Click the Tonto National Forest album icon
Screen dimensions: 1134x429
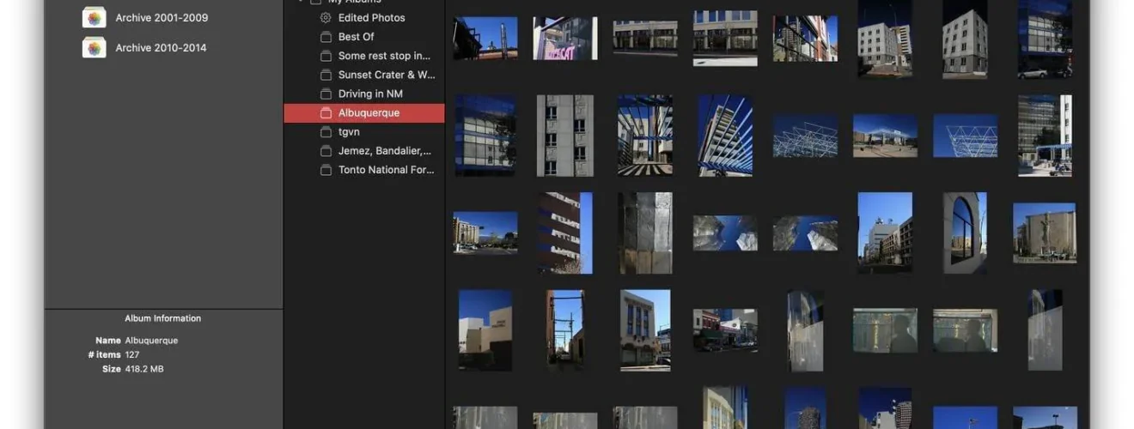(x=326, y=170)
